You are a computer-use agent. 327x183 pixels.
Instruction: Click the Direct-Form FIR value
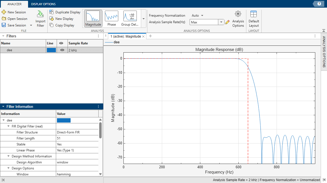(x=68, y=132)
